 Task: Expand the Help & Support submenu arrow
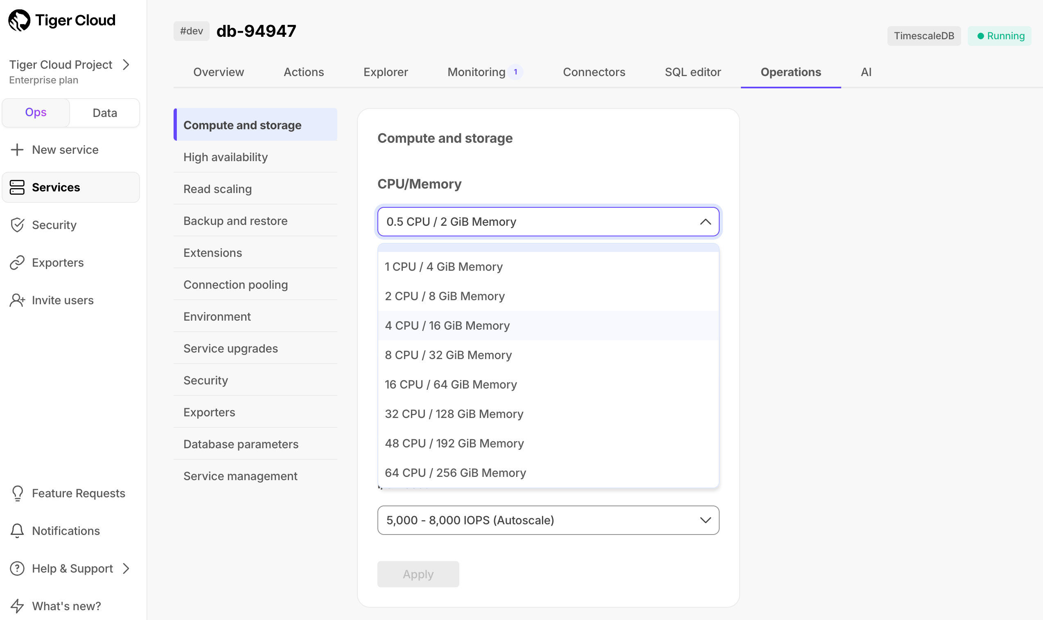pos(126,568)
